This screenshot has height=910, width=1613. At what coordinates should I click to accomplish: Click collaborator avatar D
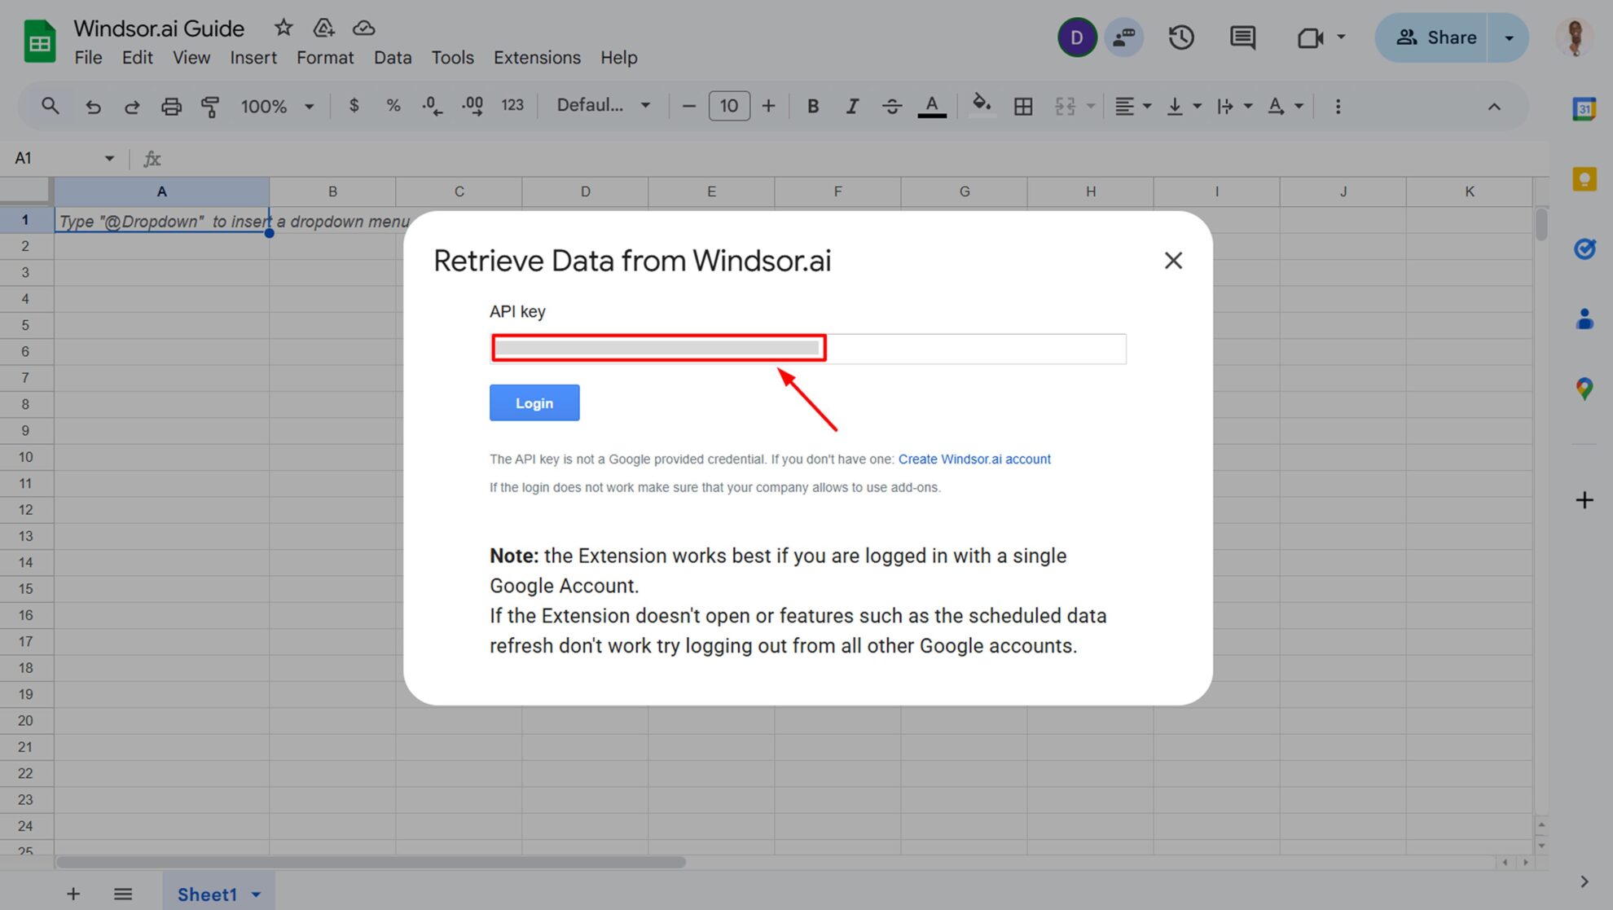1076,37
